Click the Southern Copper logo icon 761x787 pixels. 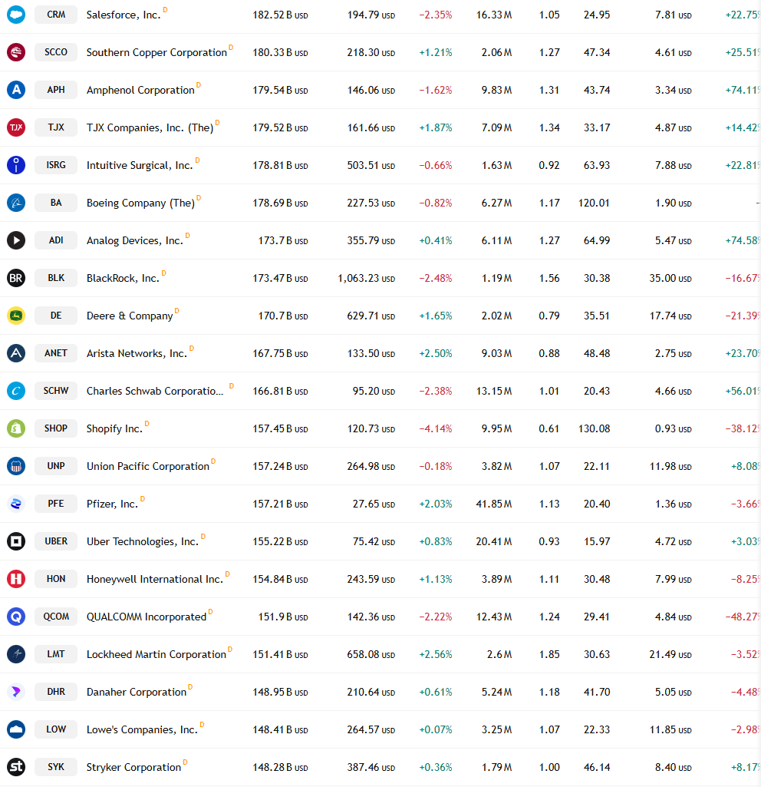16,52
